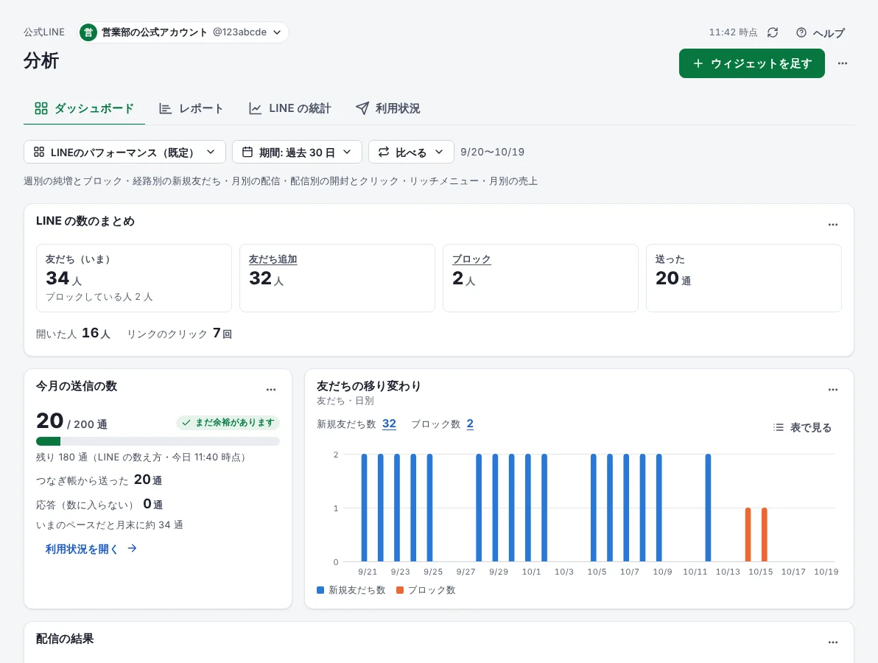Image resolution: width=878 pixels, height=663 pixels.
Task: Open the ヘルプ help link
Action: (821, 33)
